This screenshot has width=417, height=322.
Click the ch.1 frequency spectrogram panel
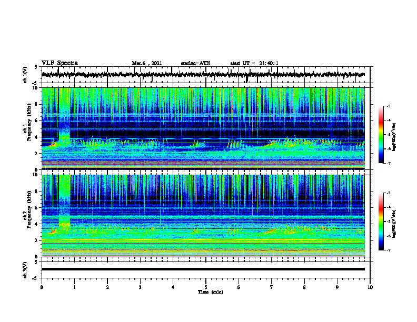point(203,128)
